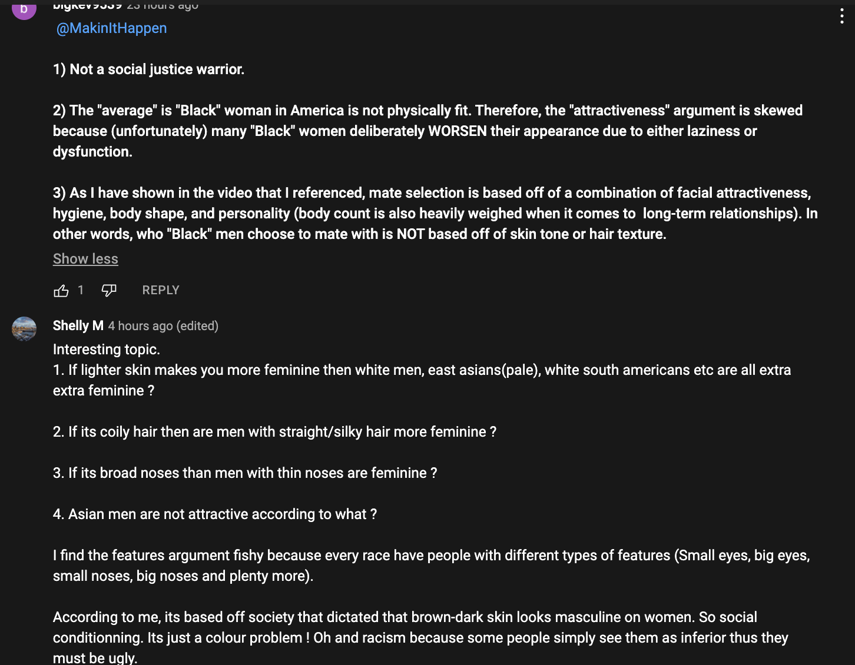Image resolution: width=855 pixels, height=665 pixels.
Task: Click the "Asian men are not attractive" line
Action: click(215, 514)
